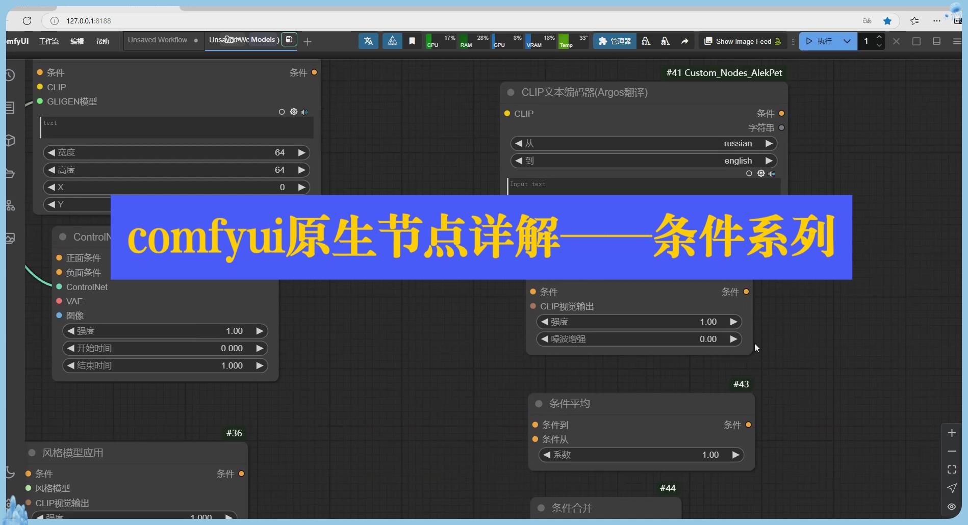Click the cancel X icon next to batch count

pos(896,41)
